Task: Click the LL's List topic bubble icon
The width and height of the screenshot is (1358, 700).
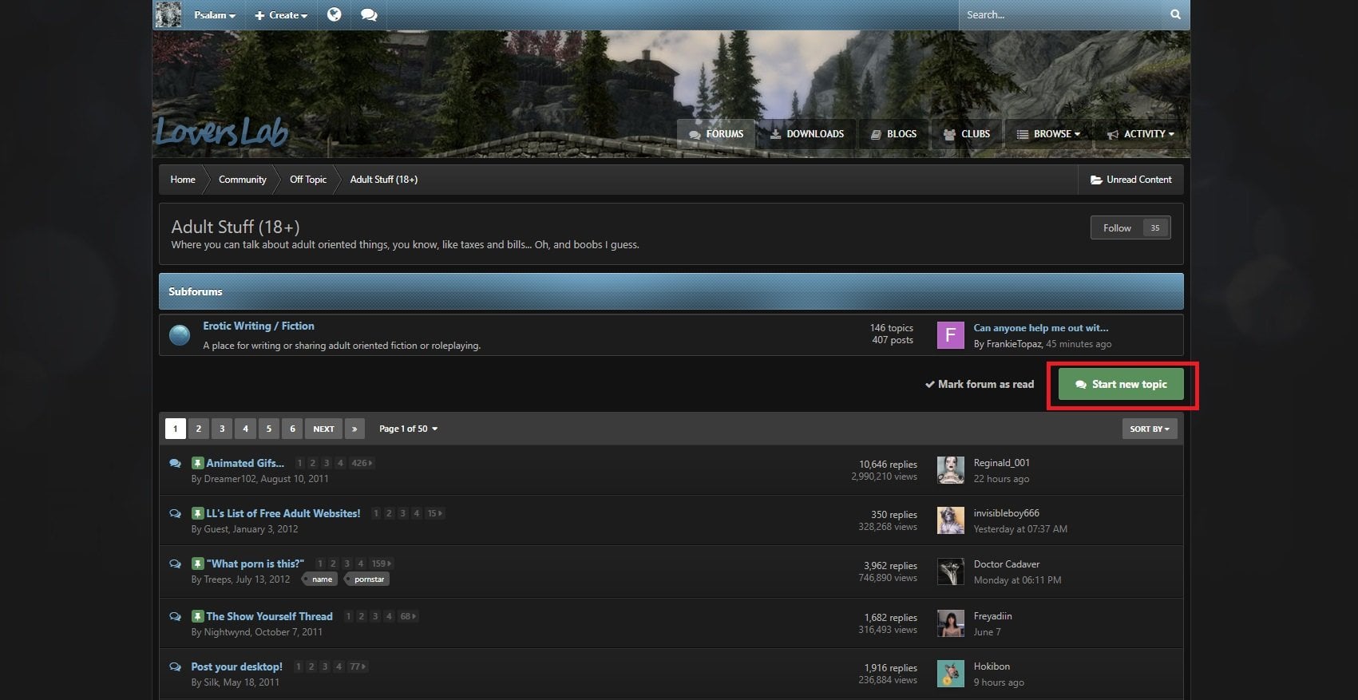Action: tap(175, 513)
